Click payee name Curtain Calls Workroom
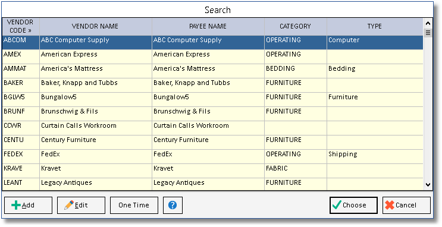The height and width of the screenshot is (227, 442). pos(191,125)
